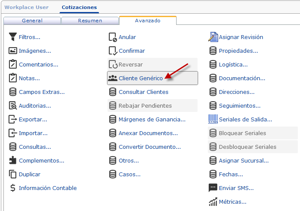Select the Cotizaciones top tab
300x211 pixels.
(x=79, y=7)
